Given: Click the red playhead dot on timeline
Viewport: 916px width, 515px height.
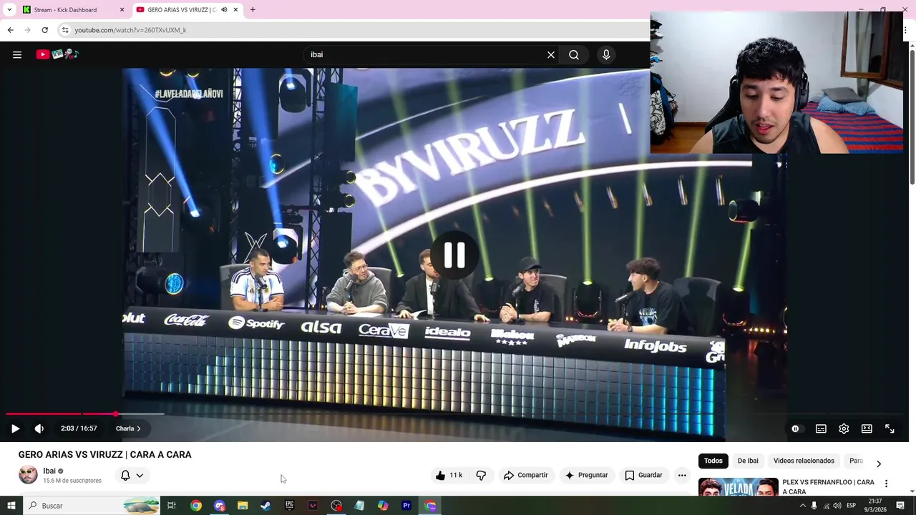Looking at the screenshot, I should click(116, 413).
